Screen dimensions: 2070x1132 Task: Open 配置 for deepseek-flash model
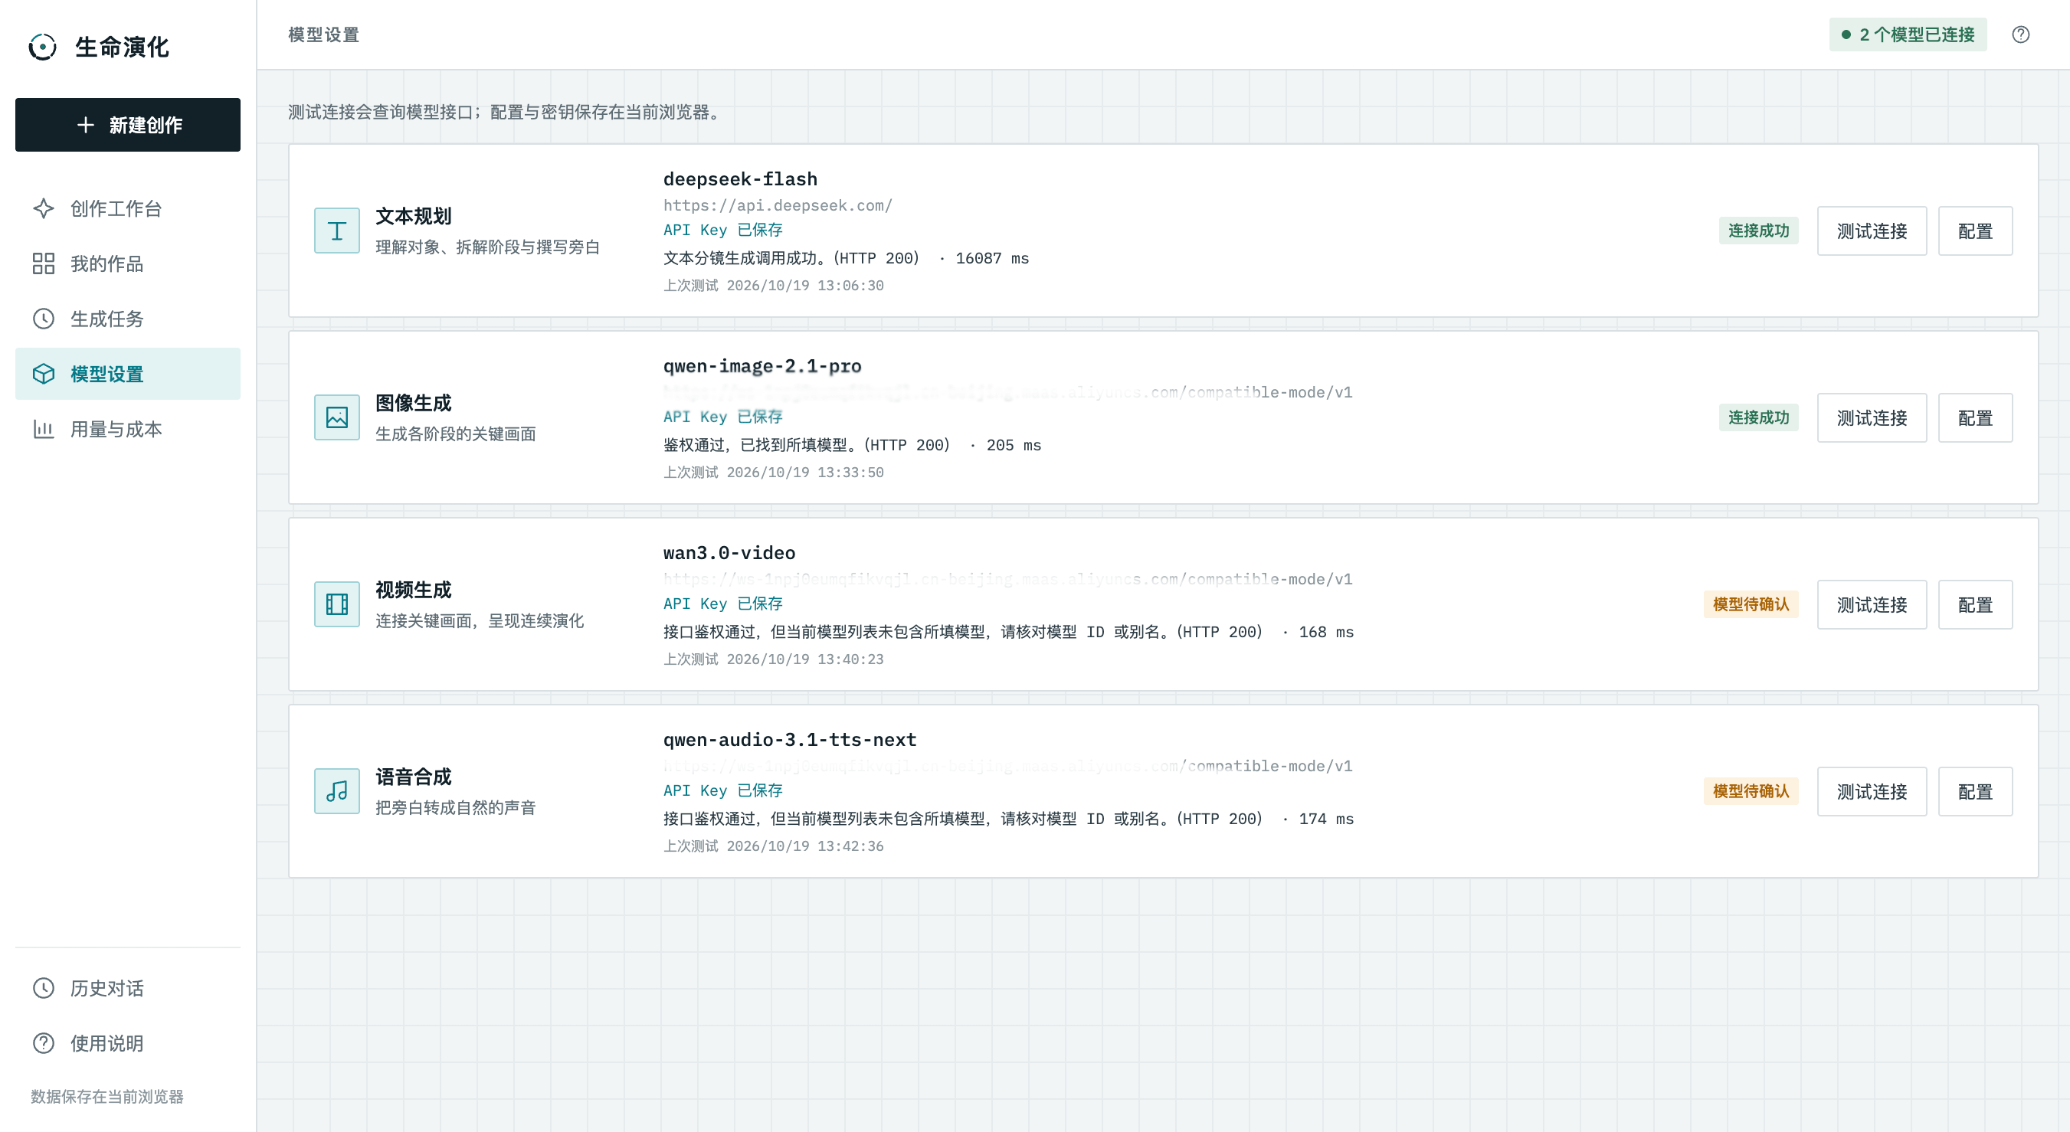1975,231
